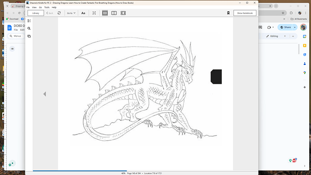Open Google Contacts side panel

tap(305, 64)
